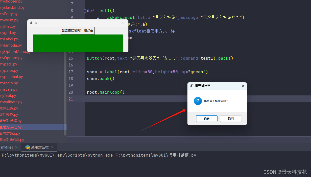
Task: Click the Python icon on the 通用对话框 run tab
Action: [28, 147]
